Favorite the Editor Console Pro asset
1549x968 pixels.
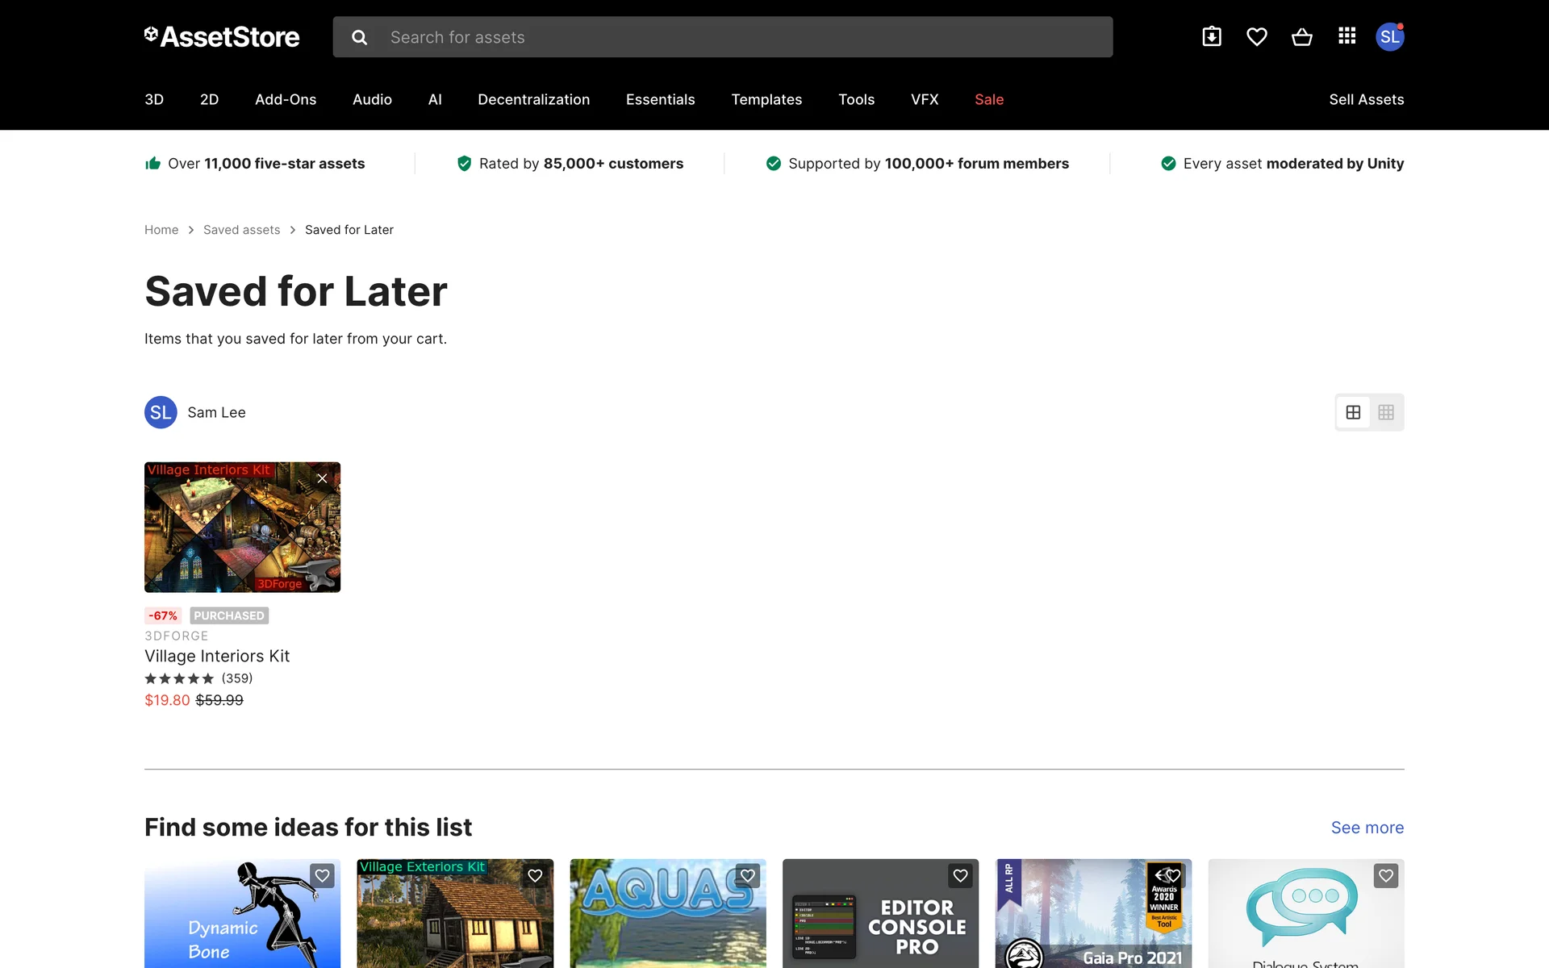(960, 875)
